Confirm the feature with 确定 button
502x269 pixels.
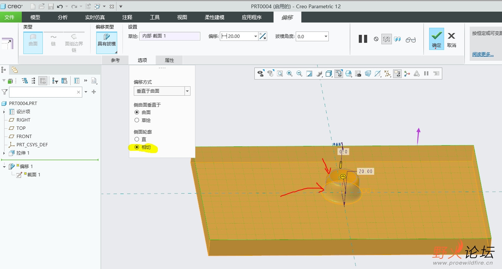coord(436,39)
